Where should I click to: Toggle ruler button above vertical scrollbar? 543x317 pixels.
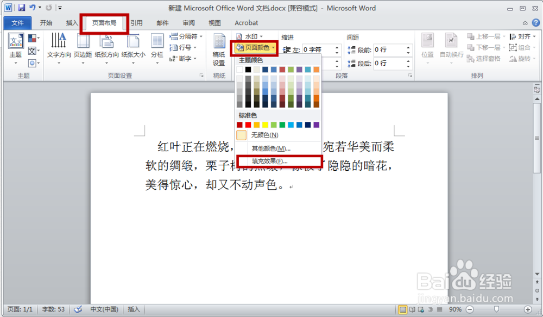[x=537, y=90]
